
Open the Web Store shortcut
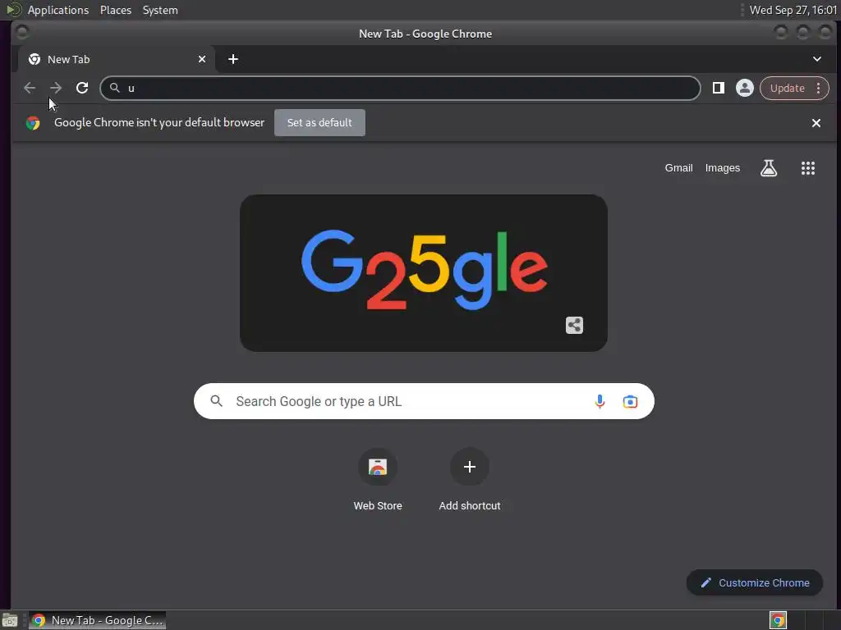tap(378, 479)
